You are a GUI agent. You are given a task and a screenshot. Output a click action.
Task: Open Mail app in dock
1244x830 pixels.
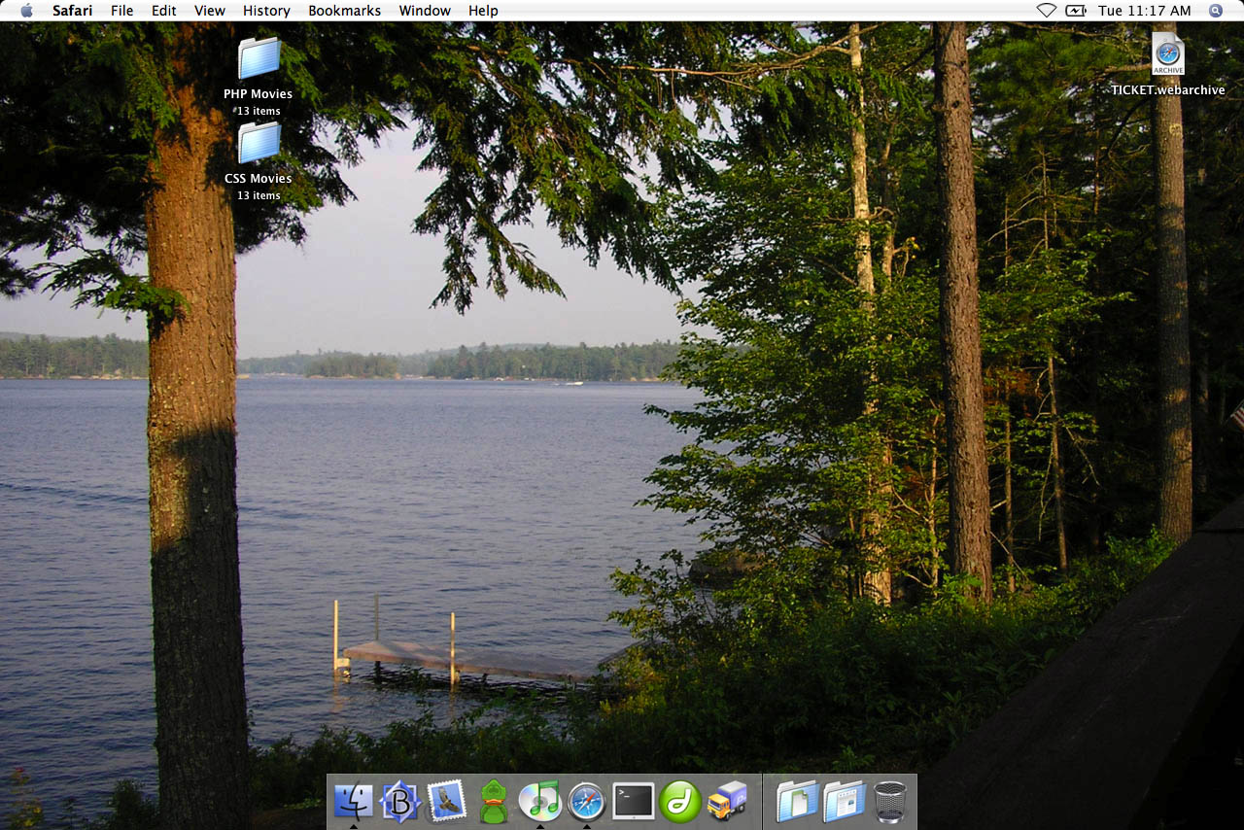(x=446, y=802)
